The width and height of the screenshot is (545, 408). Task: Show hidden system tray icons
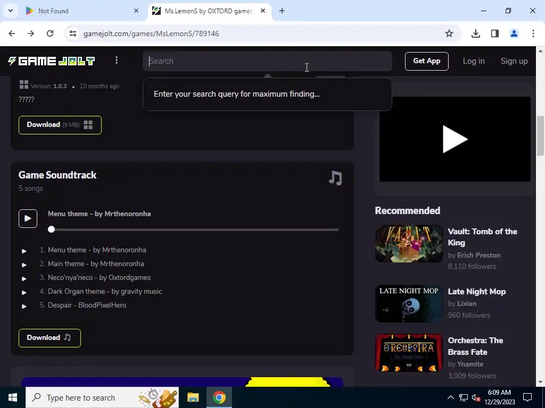450,397
